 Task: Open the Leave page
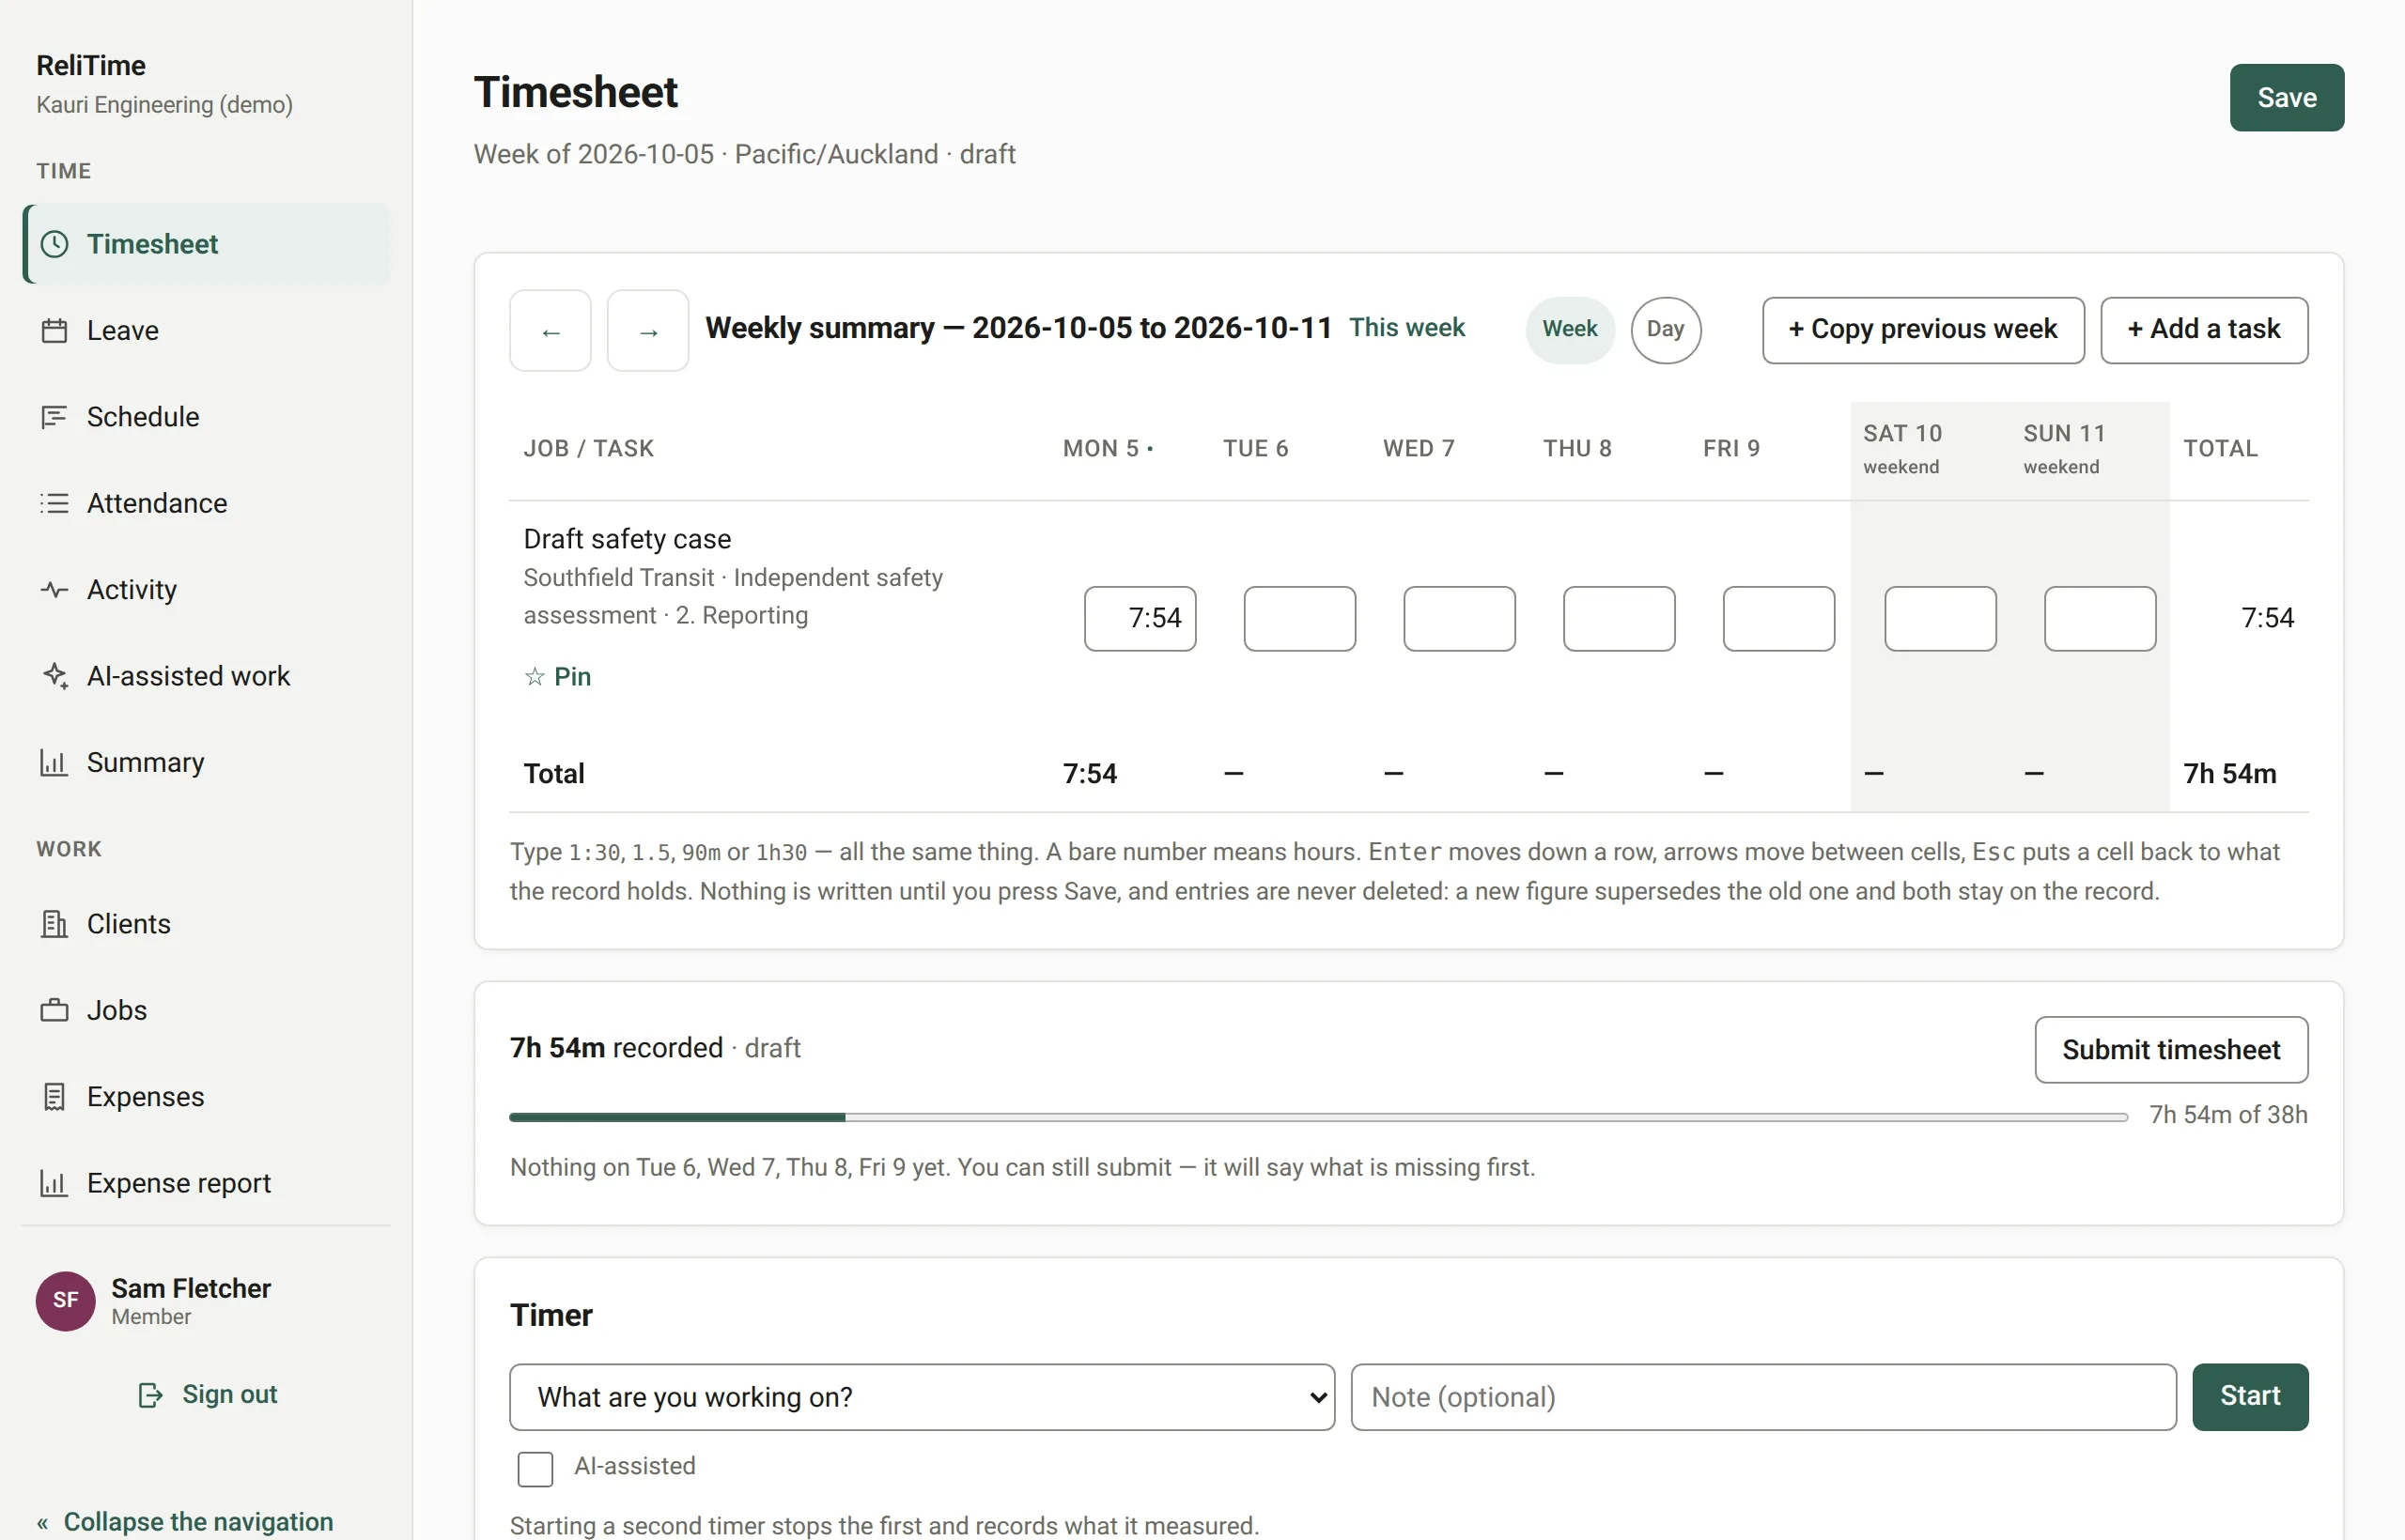tap(206, 331)
